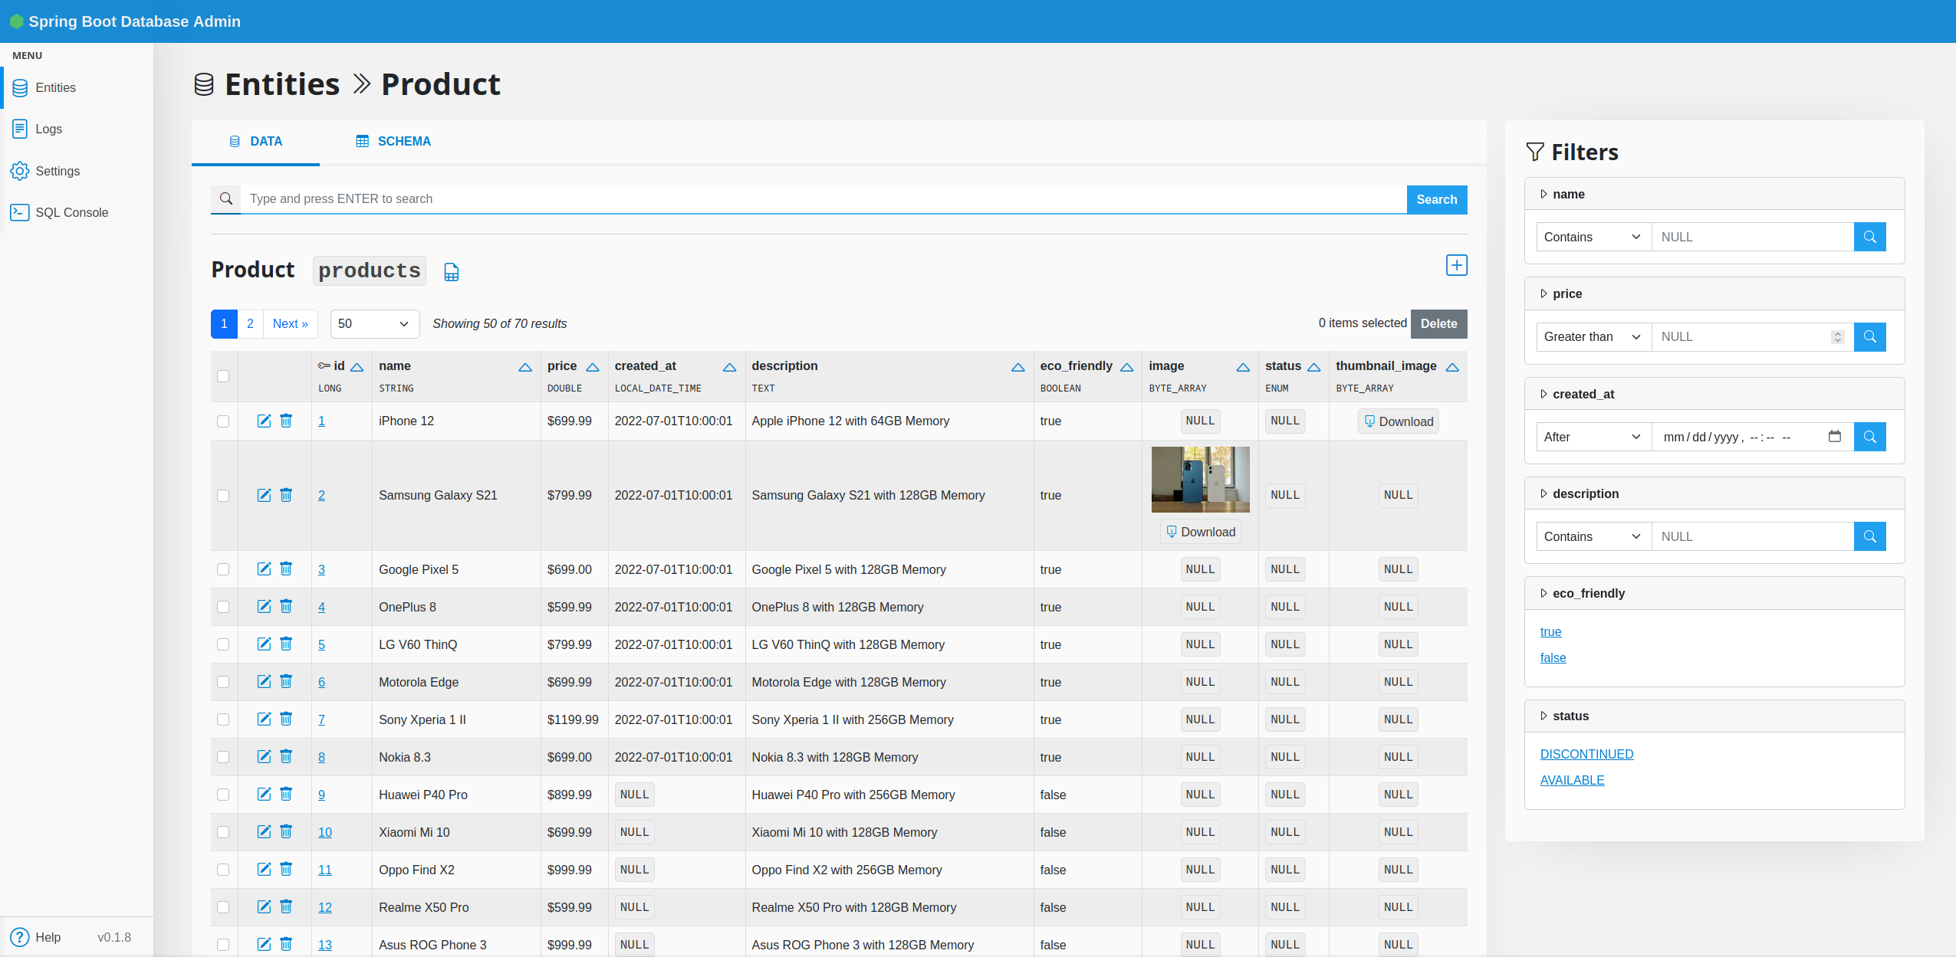Focus the Type and press ENTER search field
Image resolution: width=1956 pixels, height=957 pixels.
coord(822,199)
